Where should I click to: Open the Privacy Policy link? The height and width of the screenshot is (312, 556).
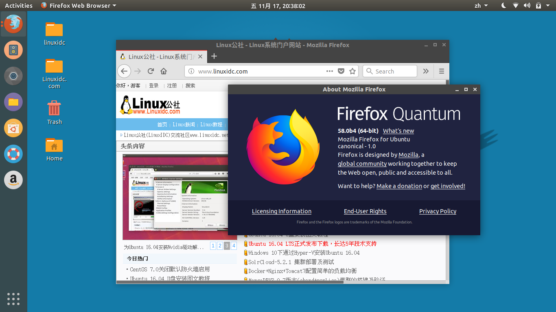(438, 211)
